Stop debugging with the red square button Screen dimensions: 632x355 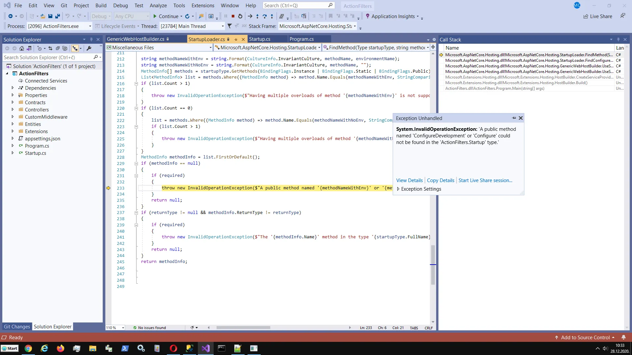233,16
